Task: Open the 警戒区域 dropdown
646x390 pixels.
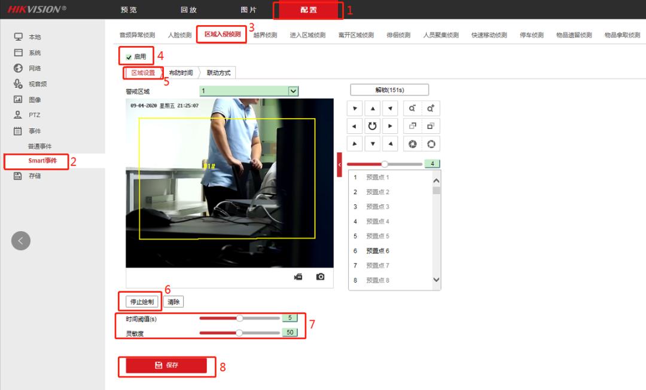Action: [291, 91]
